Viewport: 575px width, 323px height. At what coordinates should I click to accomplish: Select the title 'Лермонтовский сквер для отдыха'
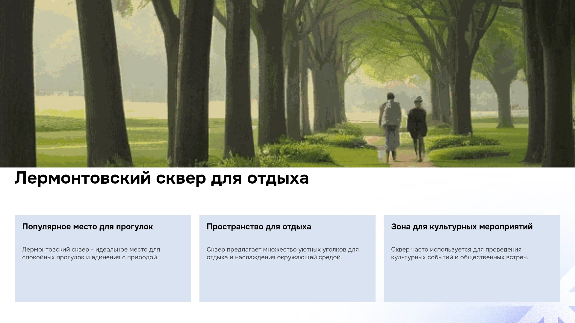162,178
